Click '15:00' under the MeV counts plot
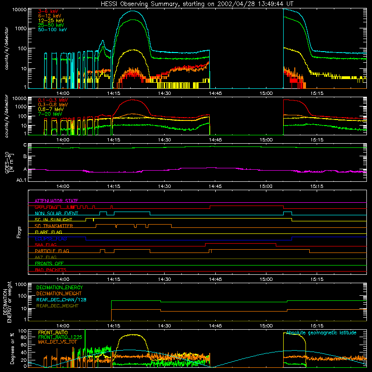The image size is (372, 372). click(x=266, y=140)
